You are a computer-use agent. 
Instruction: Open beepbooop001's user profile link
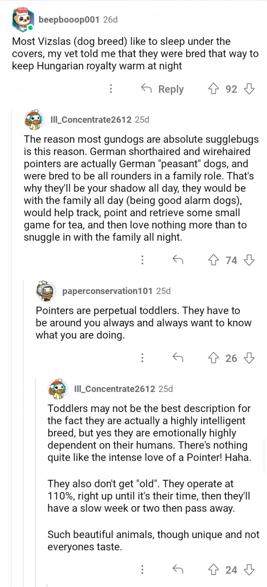pyautogui.click(x=69, y=19)
